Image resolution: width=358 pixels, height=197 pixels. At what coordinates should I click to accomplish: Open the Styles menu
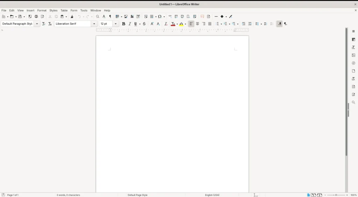click(53, 10)
